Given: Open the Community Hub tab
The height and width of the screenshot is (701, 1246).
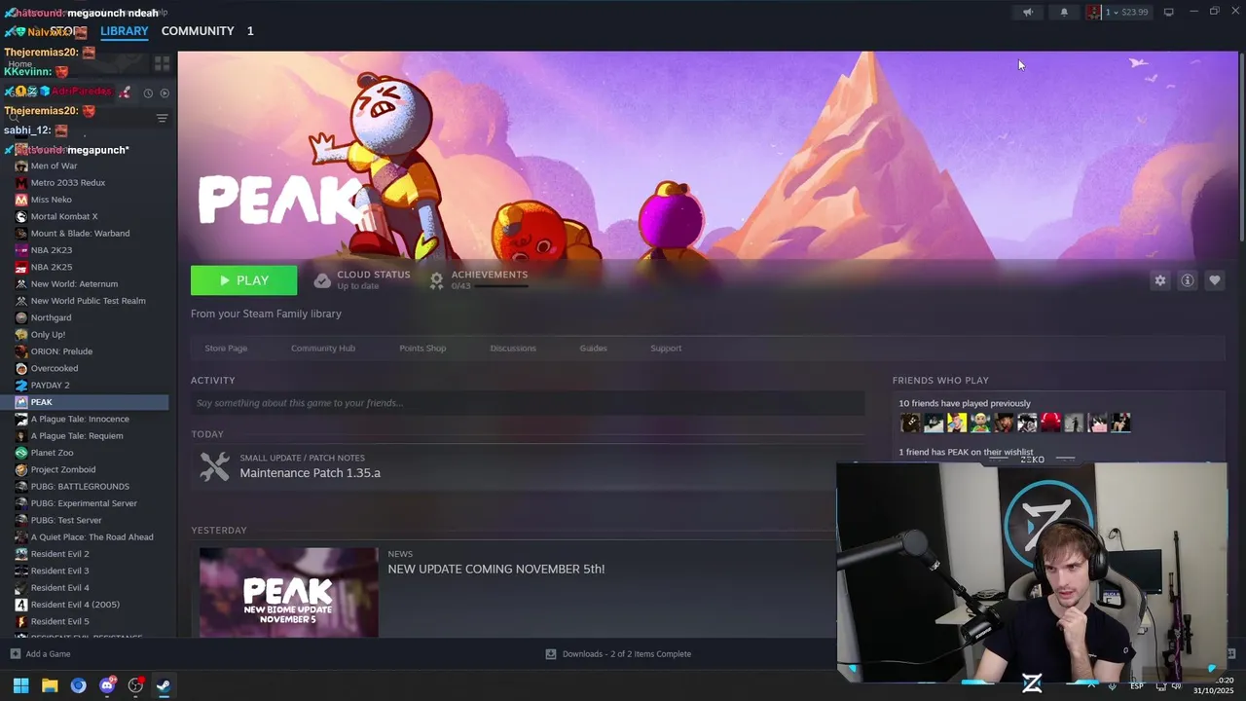Looking at the screenshot, I should click(323, 349).
